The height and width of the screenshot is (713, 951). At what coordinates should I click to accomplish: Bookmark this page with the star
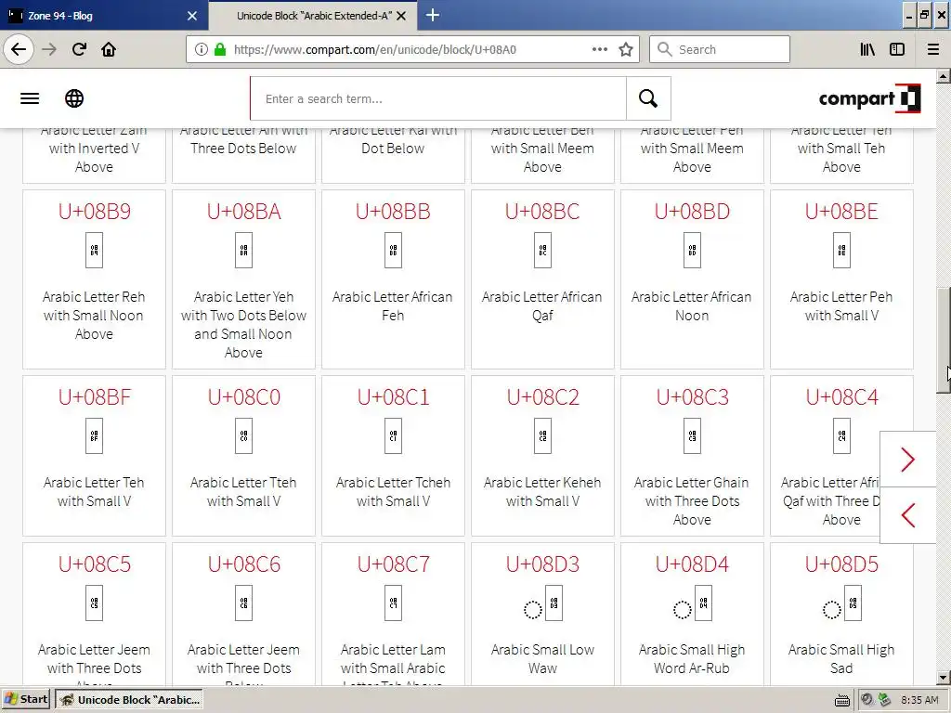[626, 49]
